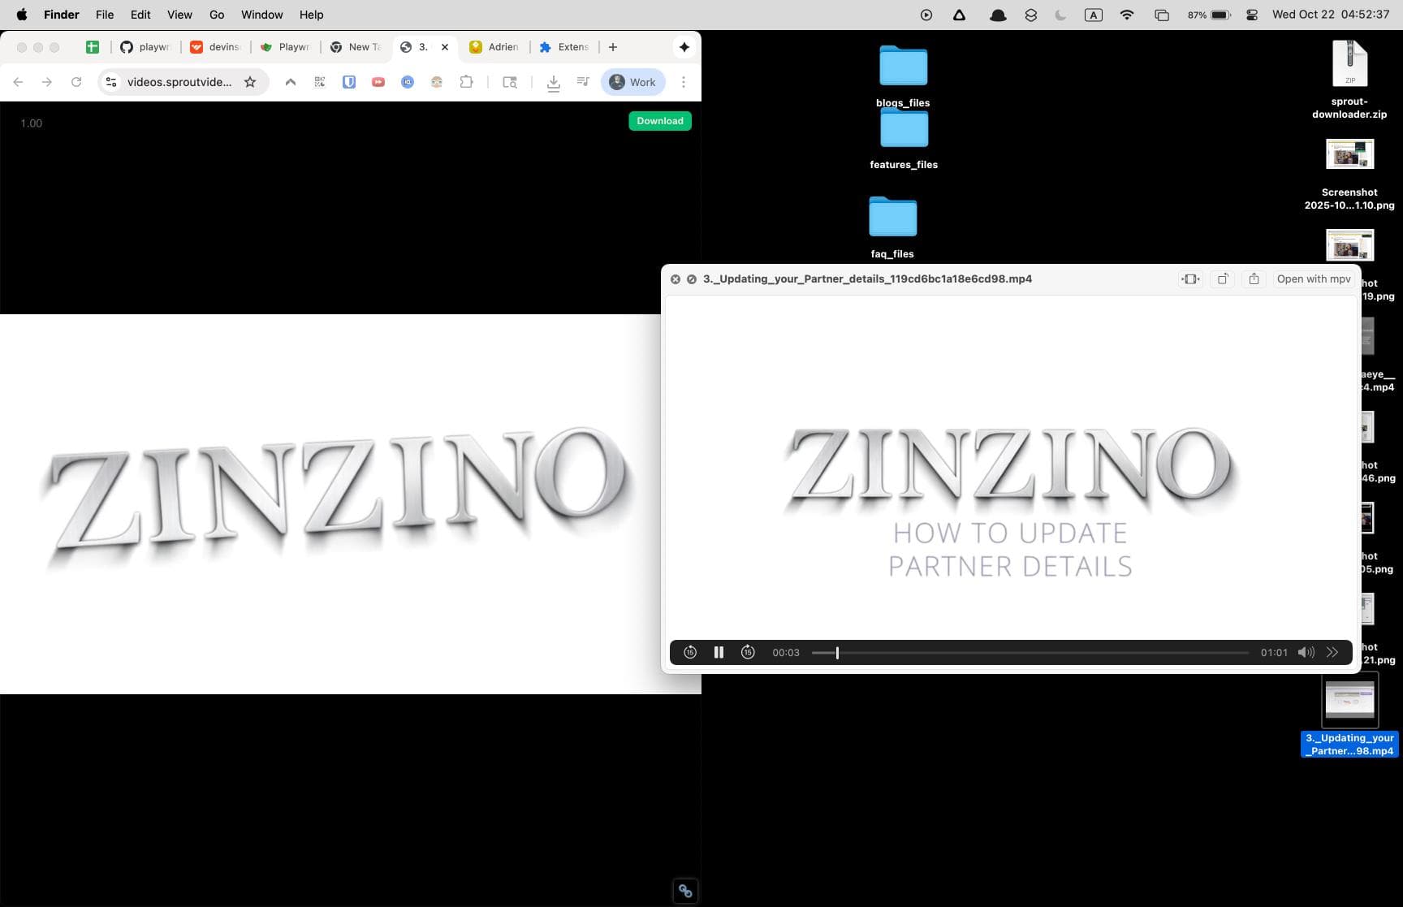Click Open with mpv button
The image size is (1403, 907).
[1313, 279]
